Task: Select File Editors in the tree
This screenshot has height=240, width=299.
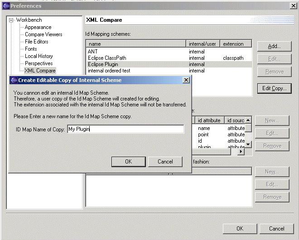Action: click(x=36, y=42)
